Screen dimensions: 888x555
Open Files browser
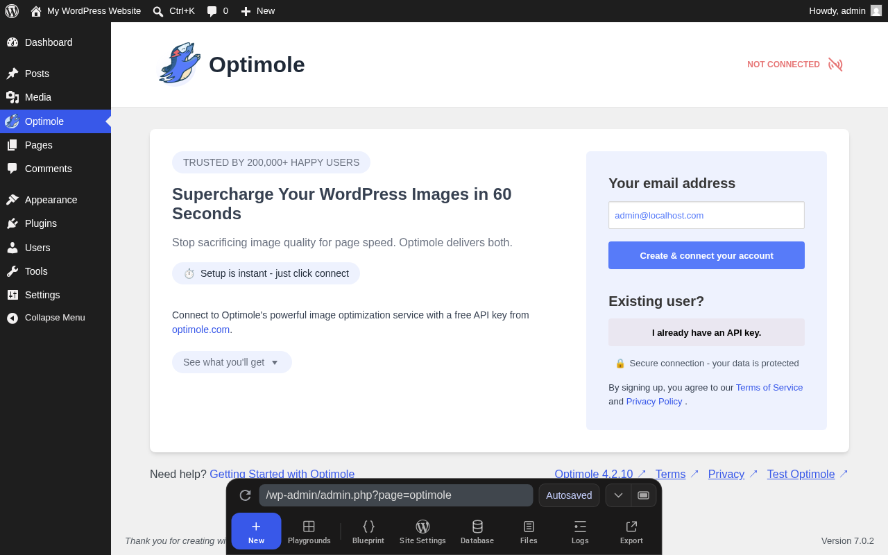(529, 531)
